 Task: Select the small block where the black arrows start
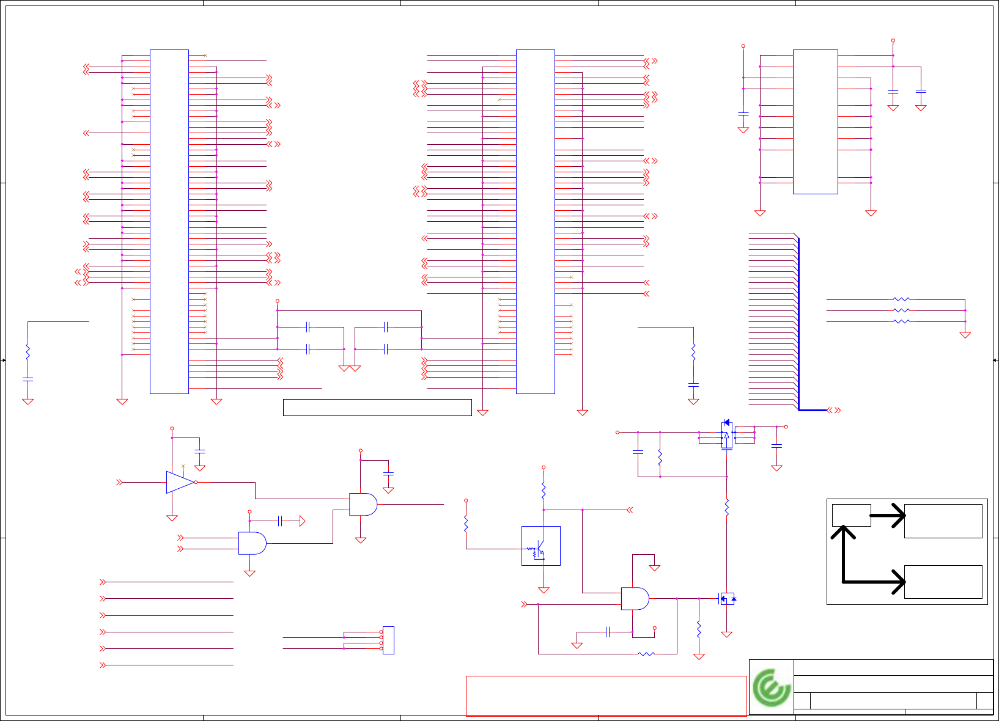point(852,516)
